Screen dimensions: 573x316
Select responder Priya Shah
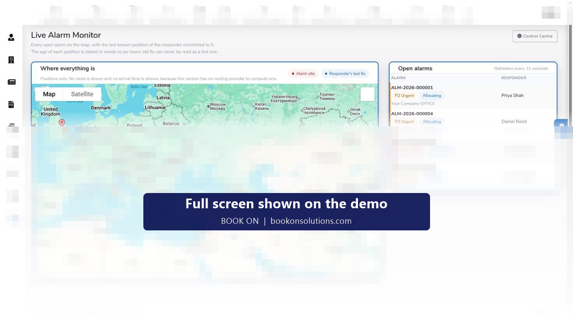tap(512, 95)
